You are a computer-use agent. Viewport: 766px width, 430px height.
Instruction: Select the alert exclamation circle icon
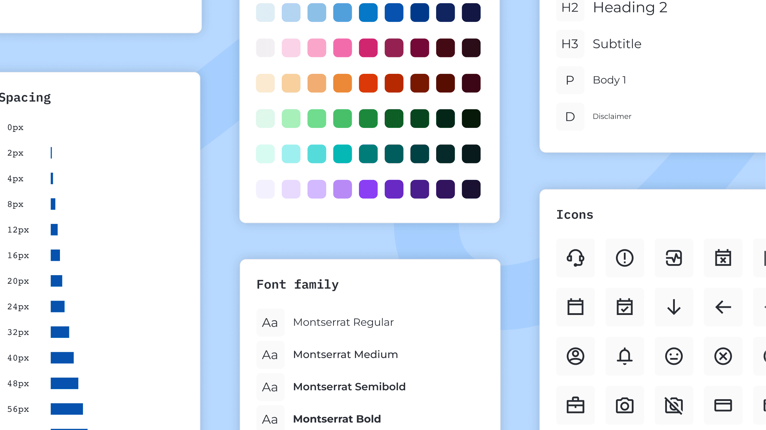(625, 258)
